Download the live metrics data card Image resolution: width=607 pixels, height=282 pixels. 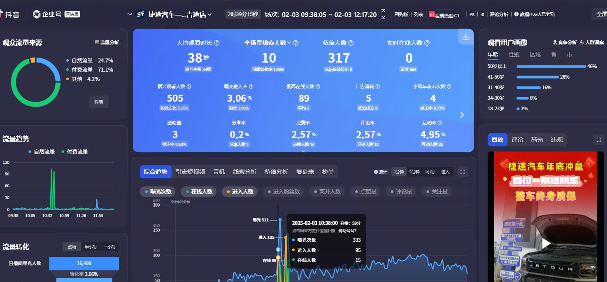[466, 37]
